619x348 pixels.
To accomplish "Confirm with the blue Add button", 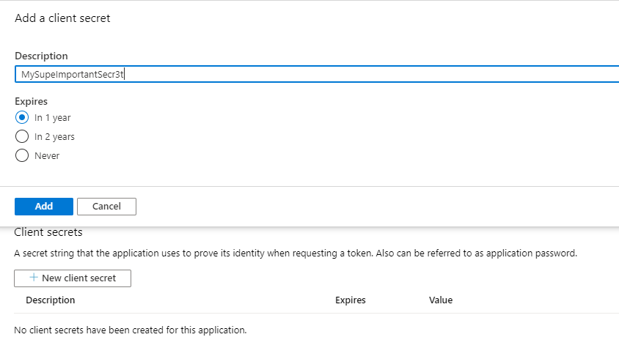I will [x=44, y=207].
